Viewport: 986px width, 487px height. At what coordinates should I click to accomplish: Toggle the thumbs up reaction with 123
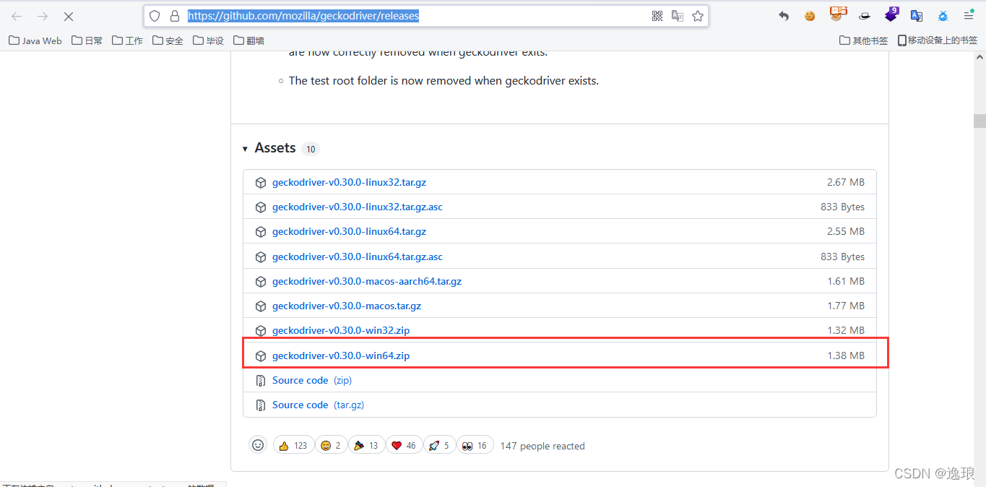294,446
